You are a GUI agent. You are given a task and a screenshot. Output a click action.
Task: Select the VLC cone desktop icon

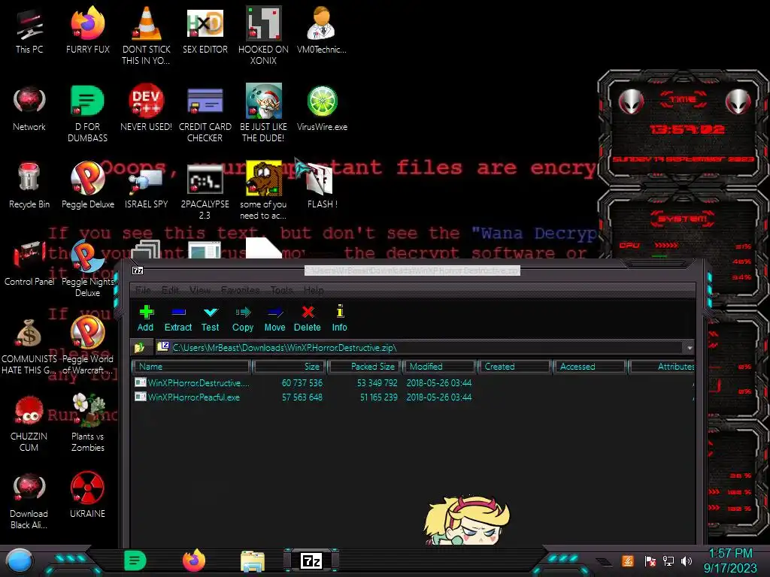(x=147, y=35)
